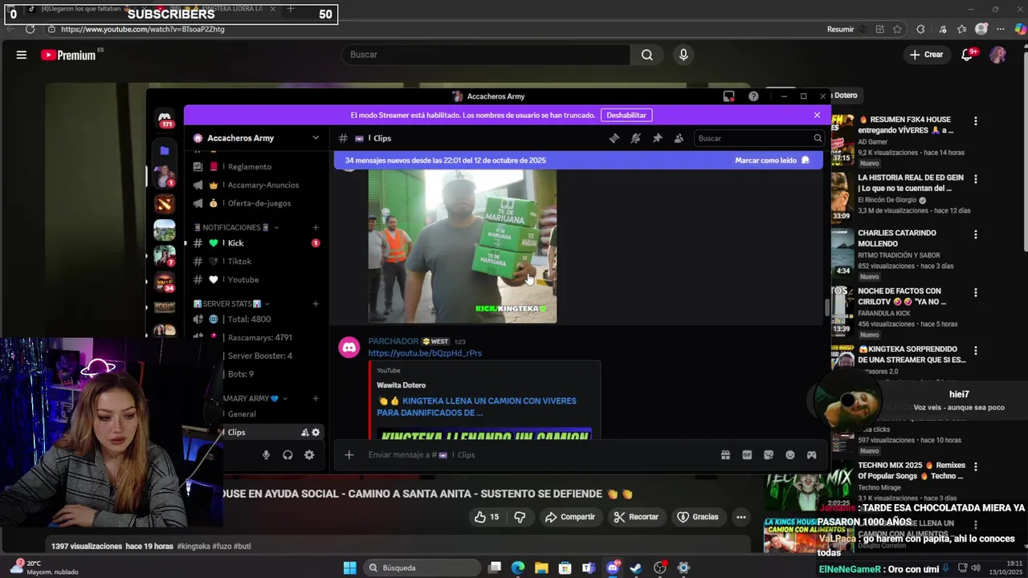Show pinned messages in Discord Clips channel
The width and height of the screenshot is (1028, 578).
(657, 138)
